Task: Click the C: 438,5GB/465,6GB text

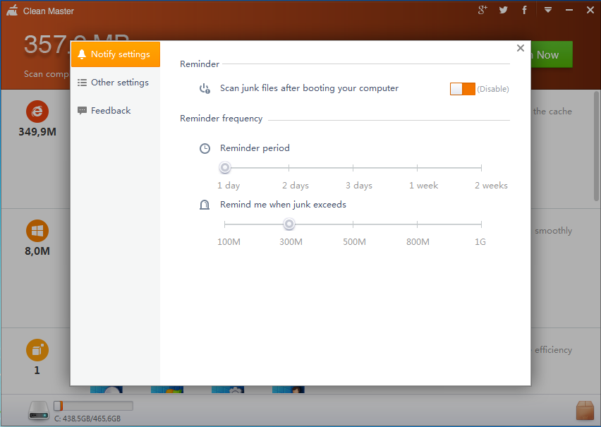Action: coord(87,419)
